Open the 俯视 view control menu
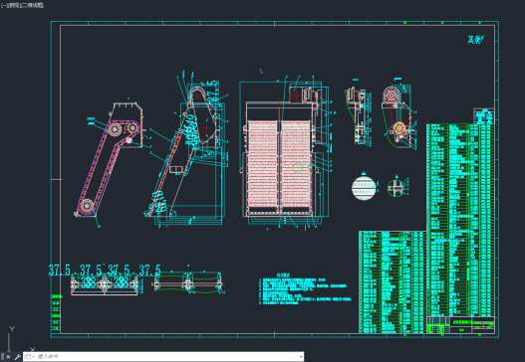The image size is (525, 362). 14,5
